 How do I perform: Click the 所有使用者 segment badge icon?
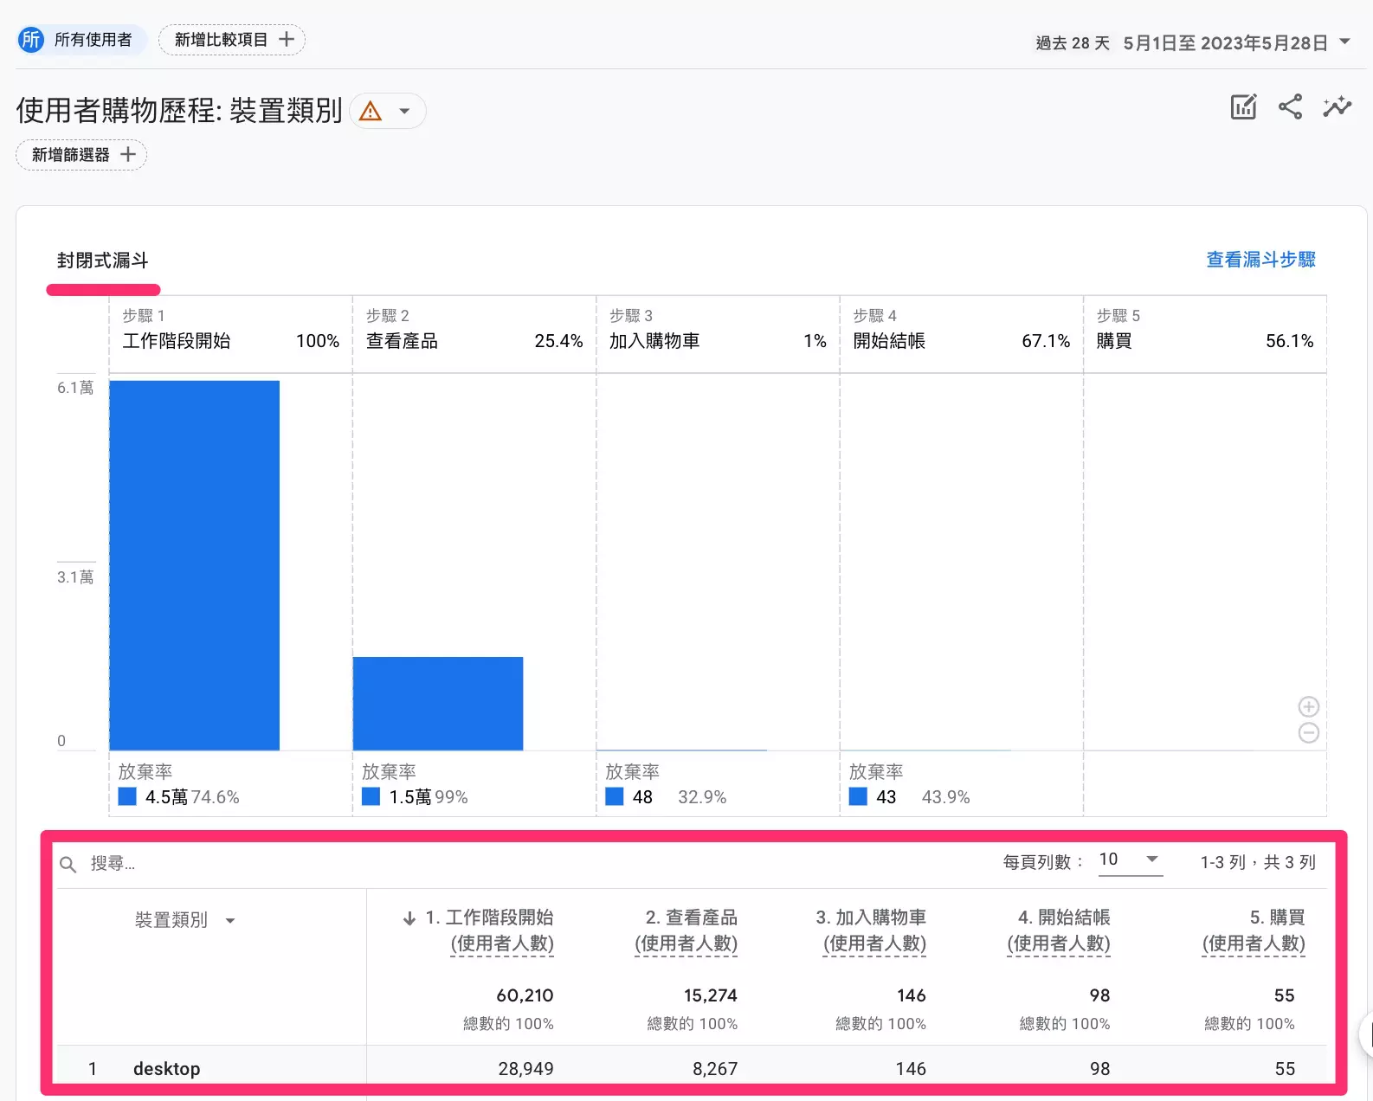tap(31, 40)
